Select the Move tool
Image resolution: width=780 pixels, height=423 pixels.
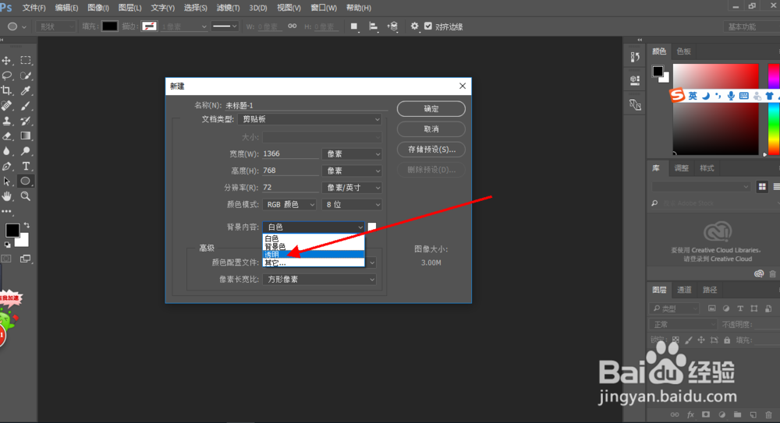[x=6, y=61]
